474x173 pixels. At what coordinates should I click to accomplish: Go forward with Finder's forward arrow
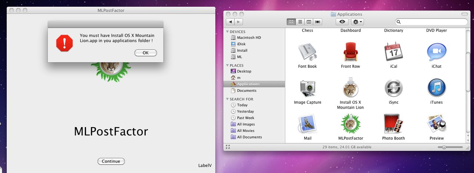(x=239, y=22)
